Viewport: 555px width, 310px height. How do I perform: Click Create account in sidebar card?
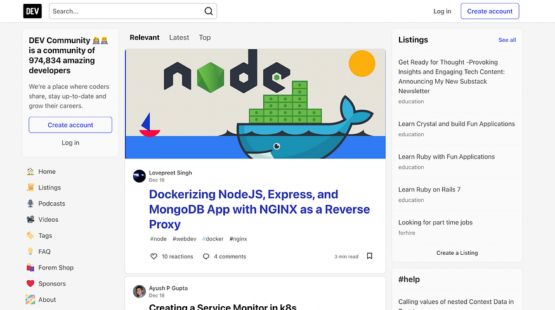tap(70, 125)
